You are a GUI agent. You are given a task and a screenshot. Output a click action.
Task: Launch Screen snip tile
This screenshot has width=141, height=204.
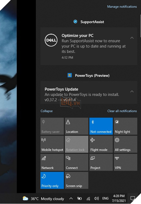click(77, 180)
